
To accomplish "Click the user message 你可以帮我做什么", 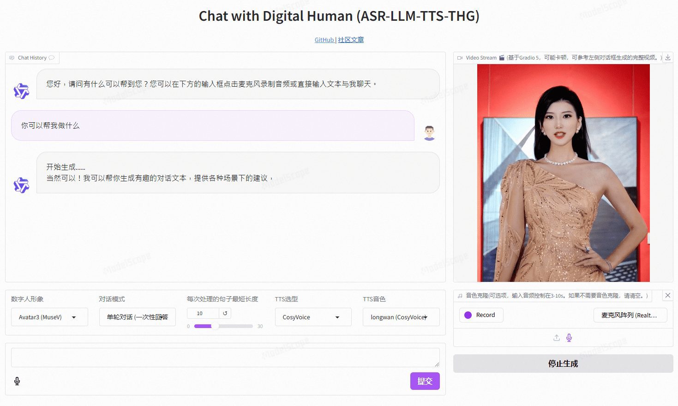I will pyautogui.click(x=213, y=125).
